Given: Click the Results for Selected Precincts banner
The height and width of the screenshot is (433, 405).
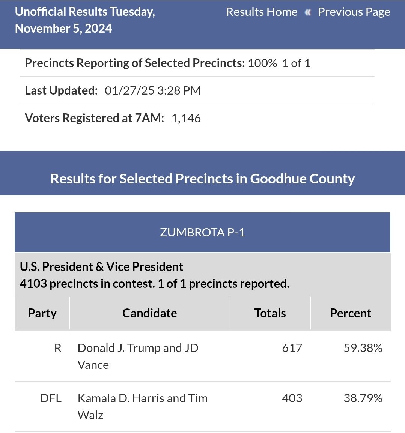Looking at the screenshot, I should [203, 179].
